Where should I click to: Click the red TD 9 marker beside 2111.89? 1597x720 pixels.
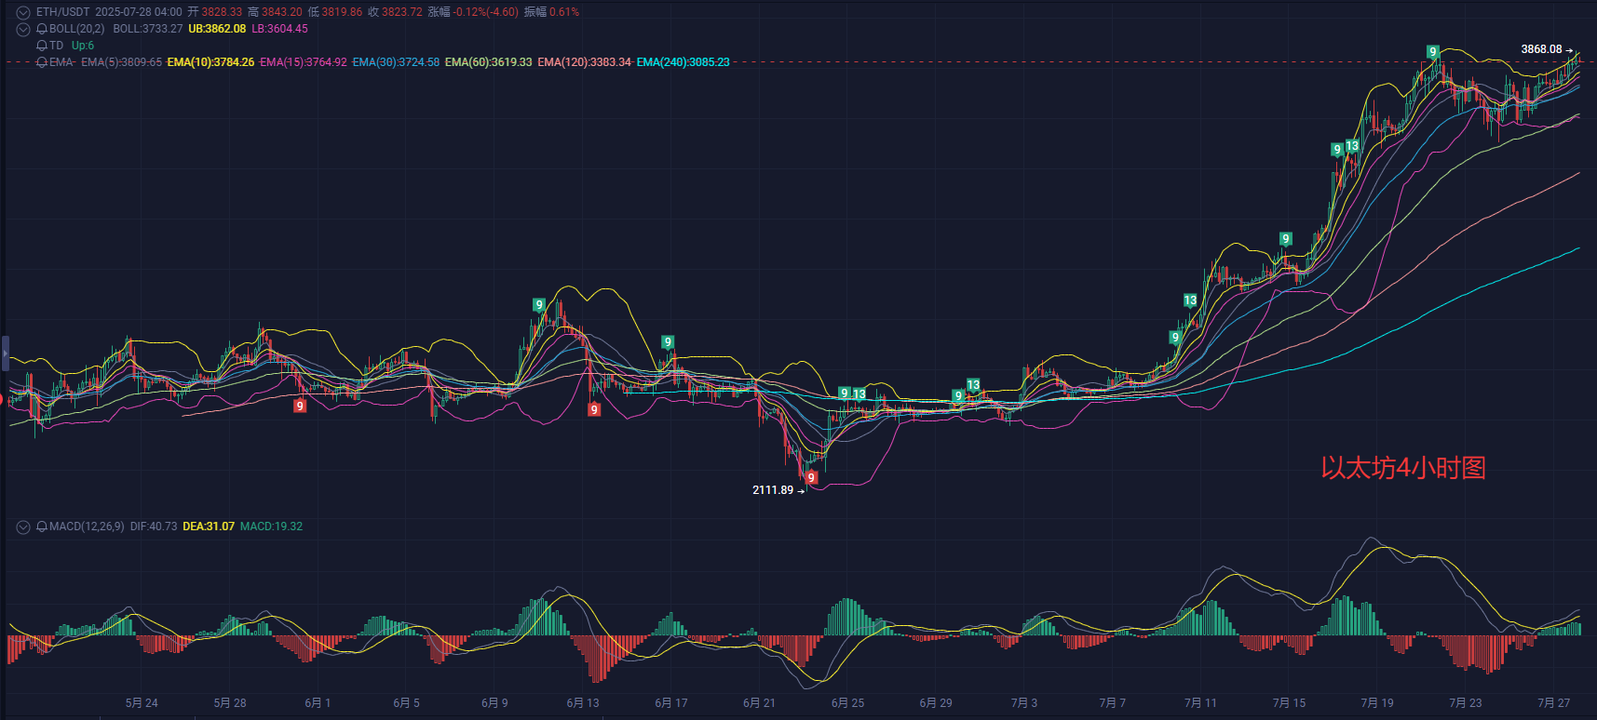(x=811, y=477)
